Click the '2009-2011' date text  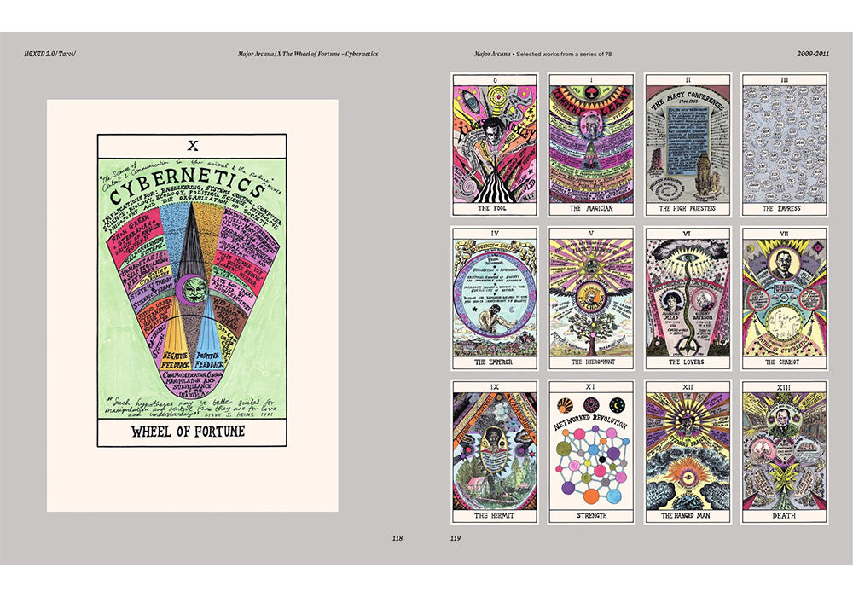click(x=813, y=54)
